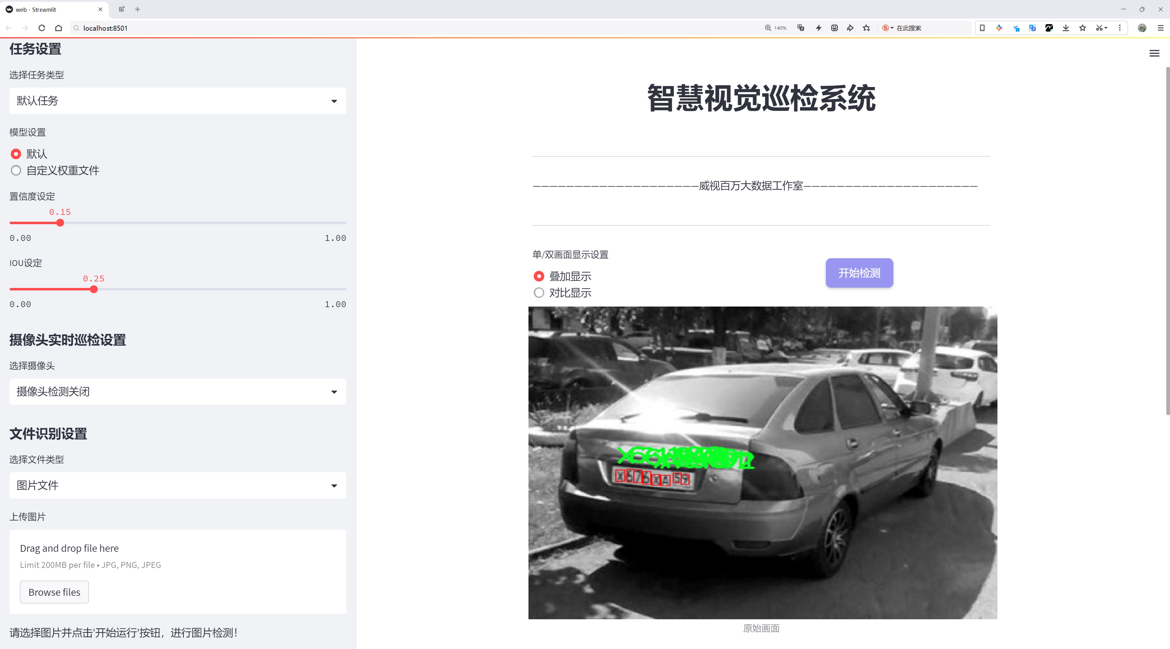Expand the 图片文件 file type dropdown
Screen dimensions: 1170x649
pos(177,486)
